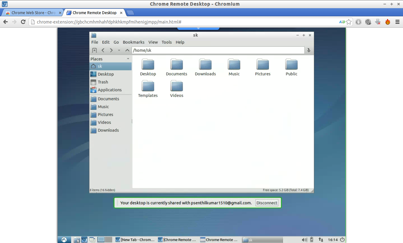Open the Edit menu
Viewport: 403px width, 243px height.
(106, 42)
